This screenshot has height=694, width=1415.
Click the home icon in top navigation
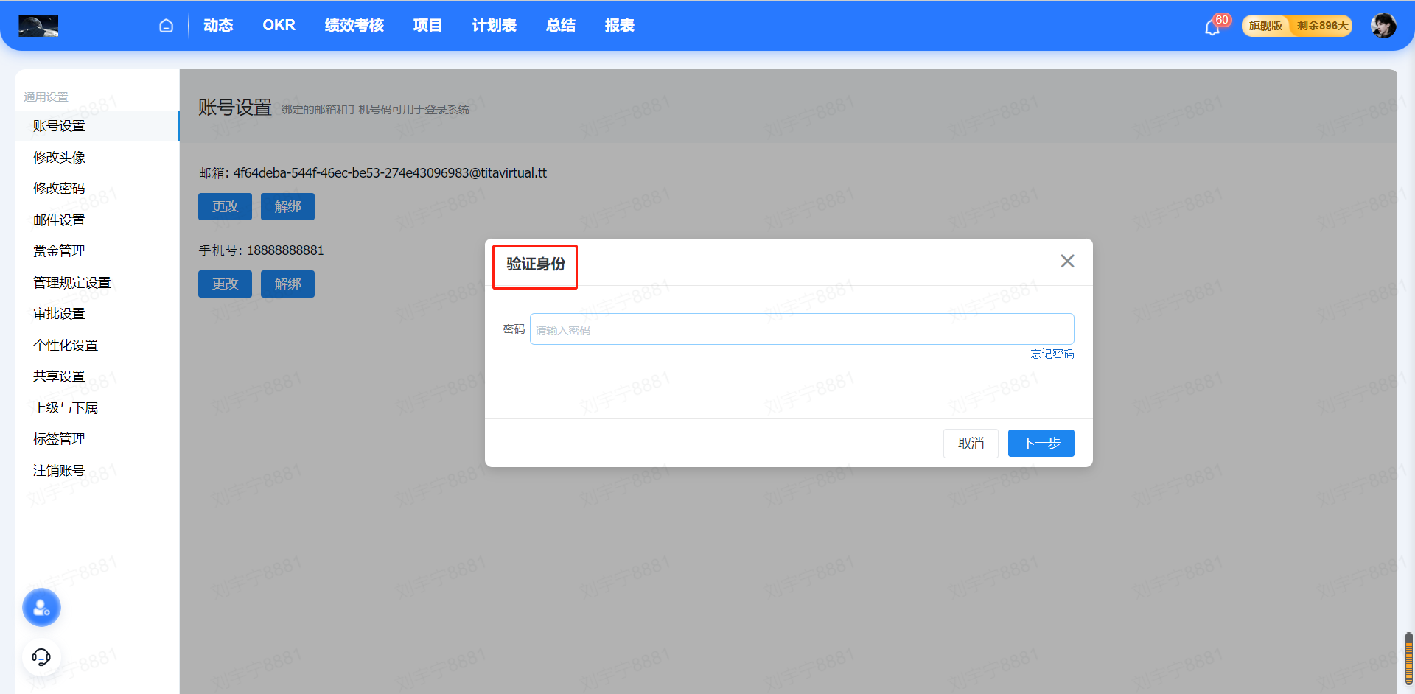[x=166, y=26]
